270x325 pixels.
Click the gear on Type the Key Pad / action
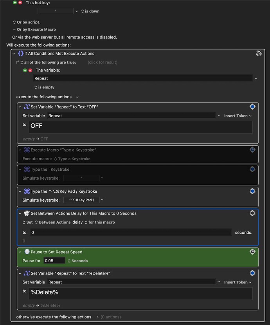(x=252, y=191)
